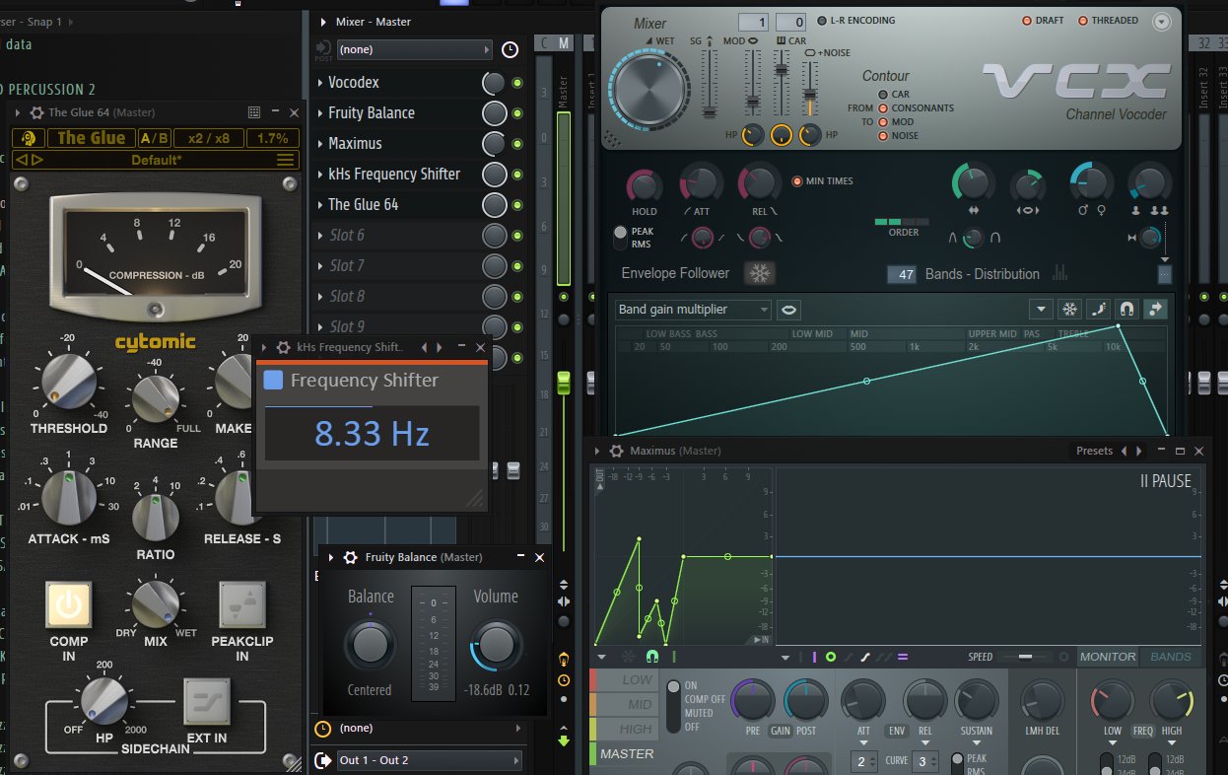Click the gear icon in Fruity Balance title bar

(x=350, y=557)
